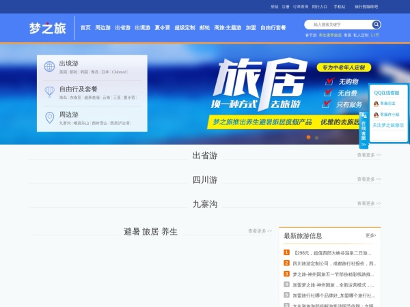Click the QQ avatar icon for 客服佟小姐
The width and height of the screenshot is (410, 307).
(x=377, y=115)
